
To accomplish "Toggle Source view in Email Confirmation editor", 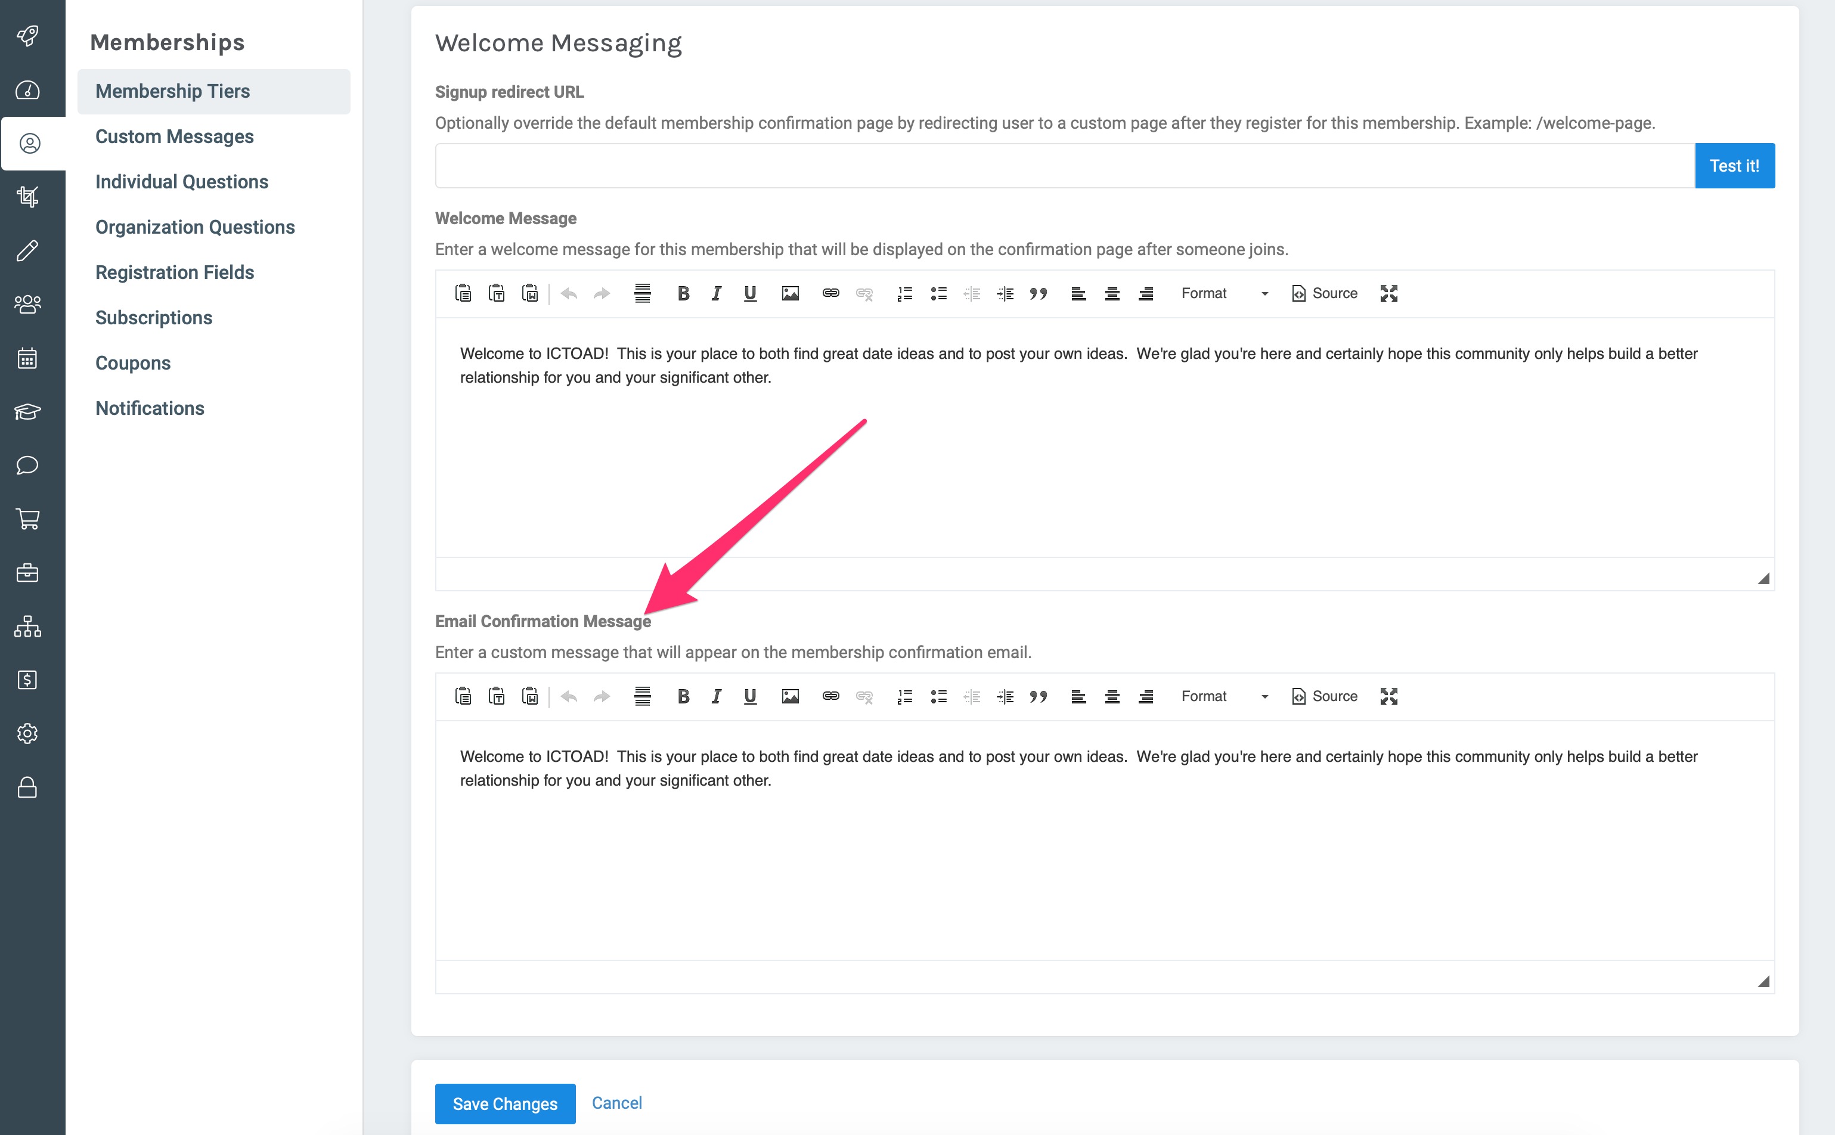I will (1325, 697).
